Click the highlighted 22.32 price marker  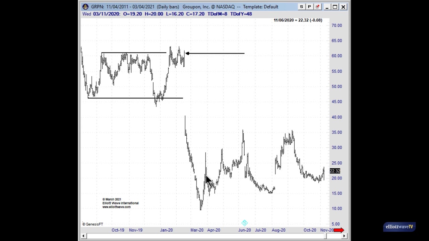[x=335, y=171]
